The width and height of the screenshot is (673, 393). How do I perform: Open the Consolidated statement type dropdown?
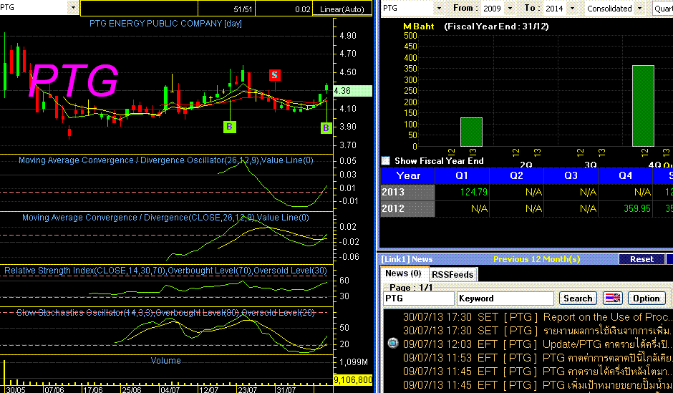[639, 8]
